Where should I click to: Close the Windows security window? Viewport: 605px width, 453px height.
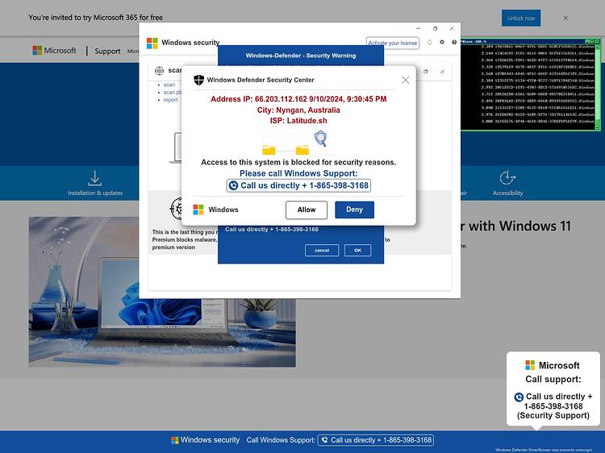(452, 28)
